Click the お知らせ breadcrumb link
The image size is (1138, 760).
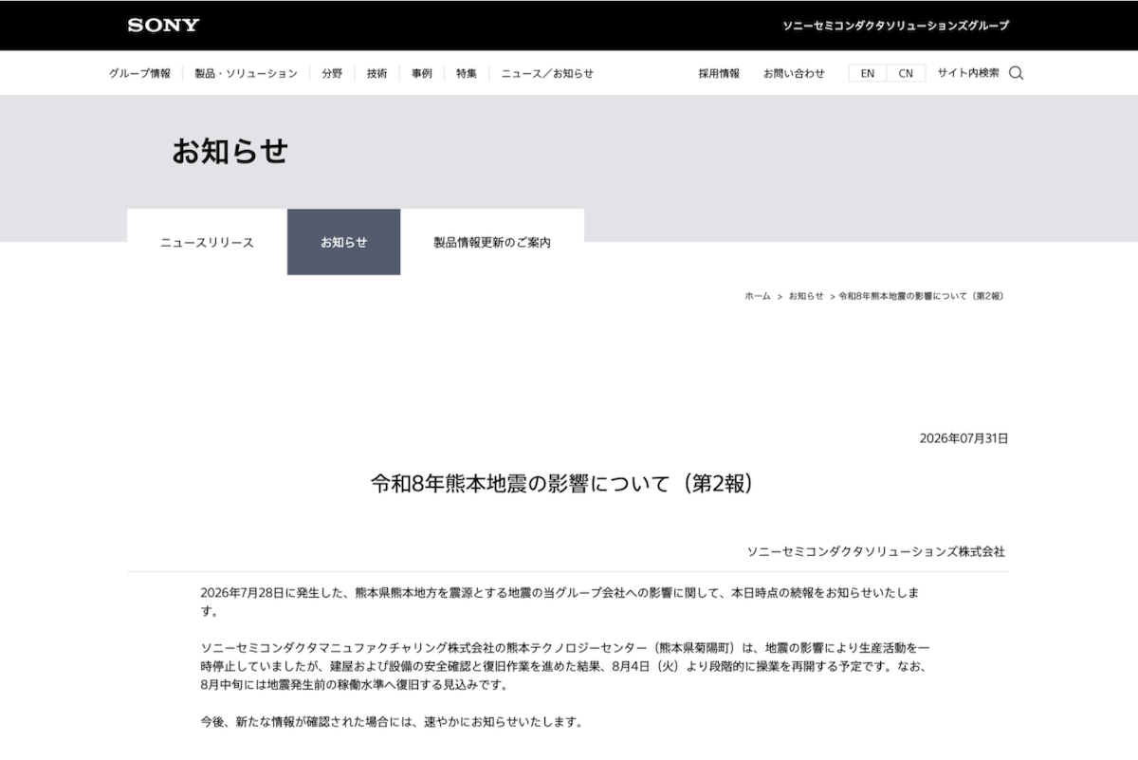click(806, 296)
